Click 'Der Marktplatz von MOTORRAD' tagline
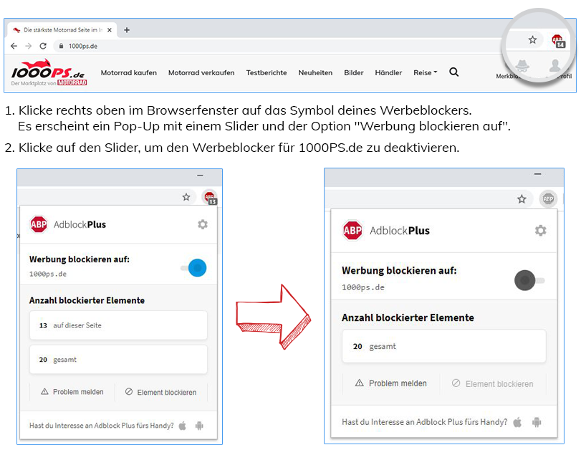 49,83
